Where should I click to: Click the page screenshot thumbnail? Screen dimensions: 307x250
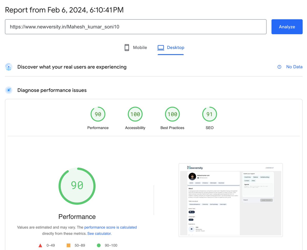(231, 200)
